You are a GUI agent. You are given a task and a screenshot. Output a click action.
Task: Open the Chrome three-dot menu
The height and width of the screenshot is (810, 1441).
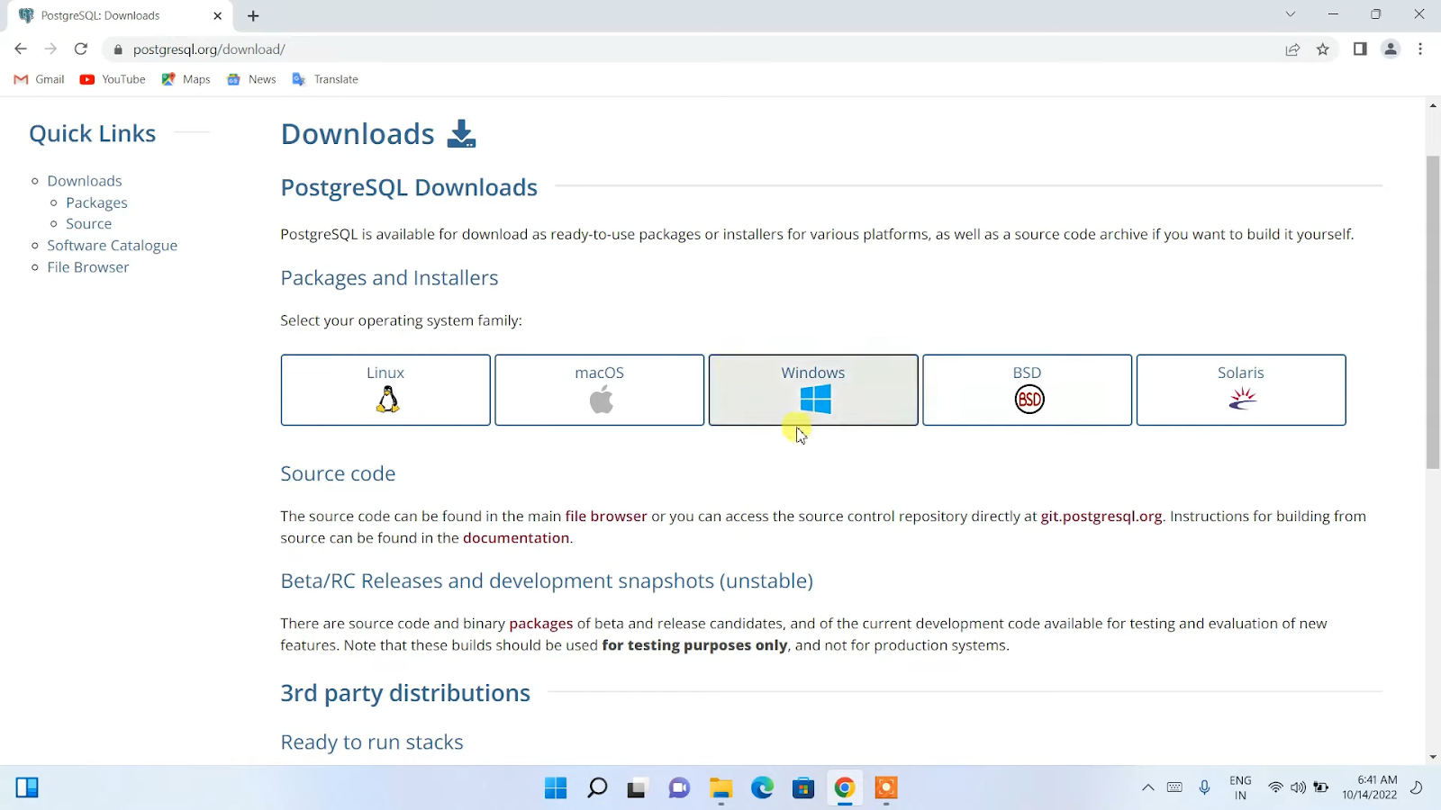(x=1421, y=49)
